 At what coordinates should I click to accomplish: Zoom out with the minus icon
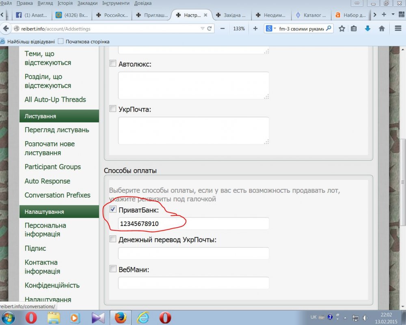pyautogui.click(x=222, y=29)
